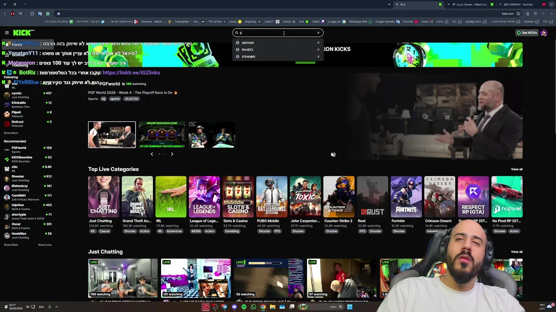The height and width of the screenshot is (312, 556).
Task: Open Pilpeli channel in sidebar
Action: 28,114
